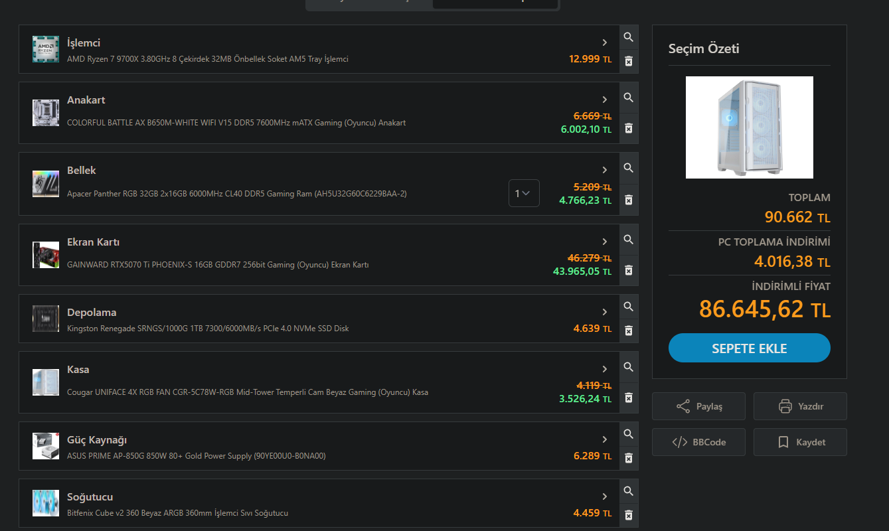Image resolution: width=889 pixels, height=531 pixels.
Task: Click the 86.645,62 TL discounted total
Action: click(765, 309)
